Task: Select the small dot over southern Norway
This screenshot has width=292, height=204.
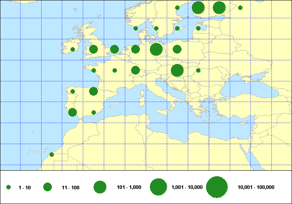Action: click(136, 28)
